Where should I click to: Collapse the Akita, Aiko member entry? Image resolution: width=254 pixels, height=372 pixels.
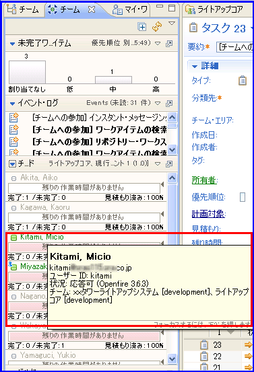tap(13, 178)
